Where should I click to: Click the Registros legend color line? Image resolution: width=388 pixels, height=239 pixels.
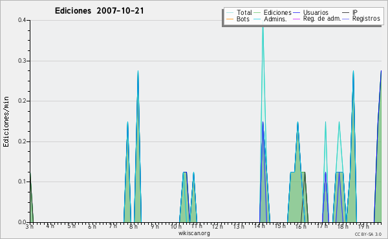click(x=346, y=19)
